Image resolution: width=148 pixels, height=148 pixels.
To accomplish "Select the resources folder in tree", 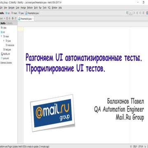I will [10, 45].
